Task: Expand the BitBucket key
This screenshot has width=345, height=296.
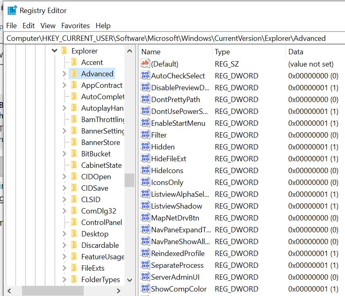Action: tap(64, 154)
